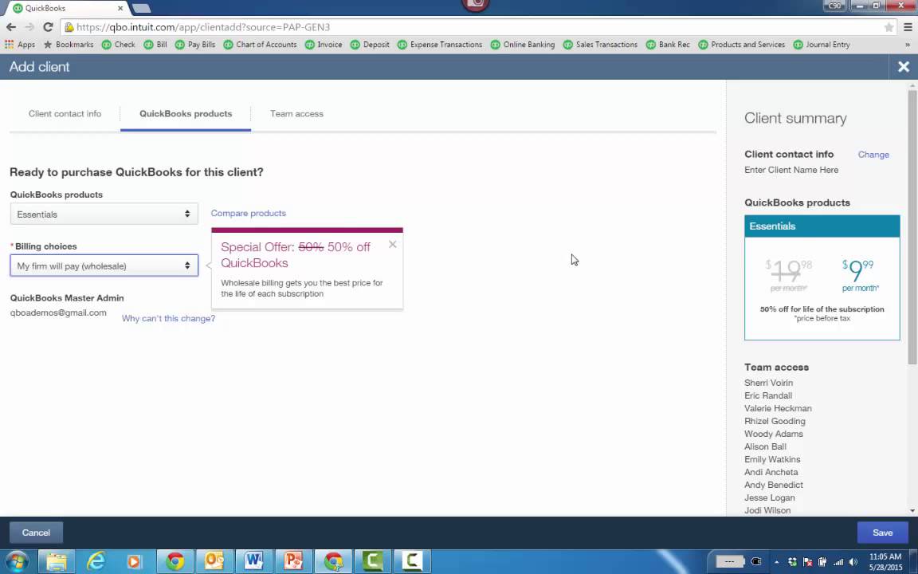Image resolution: width=918 pixels, height=574 pixels.
Task: Open Deposit bookmark
Action: (370, 45)
